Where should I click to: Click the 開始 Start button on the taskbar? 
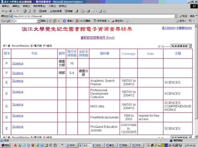pyautogui.click(x=5, y=145)
